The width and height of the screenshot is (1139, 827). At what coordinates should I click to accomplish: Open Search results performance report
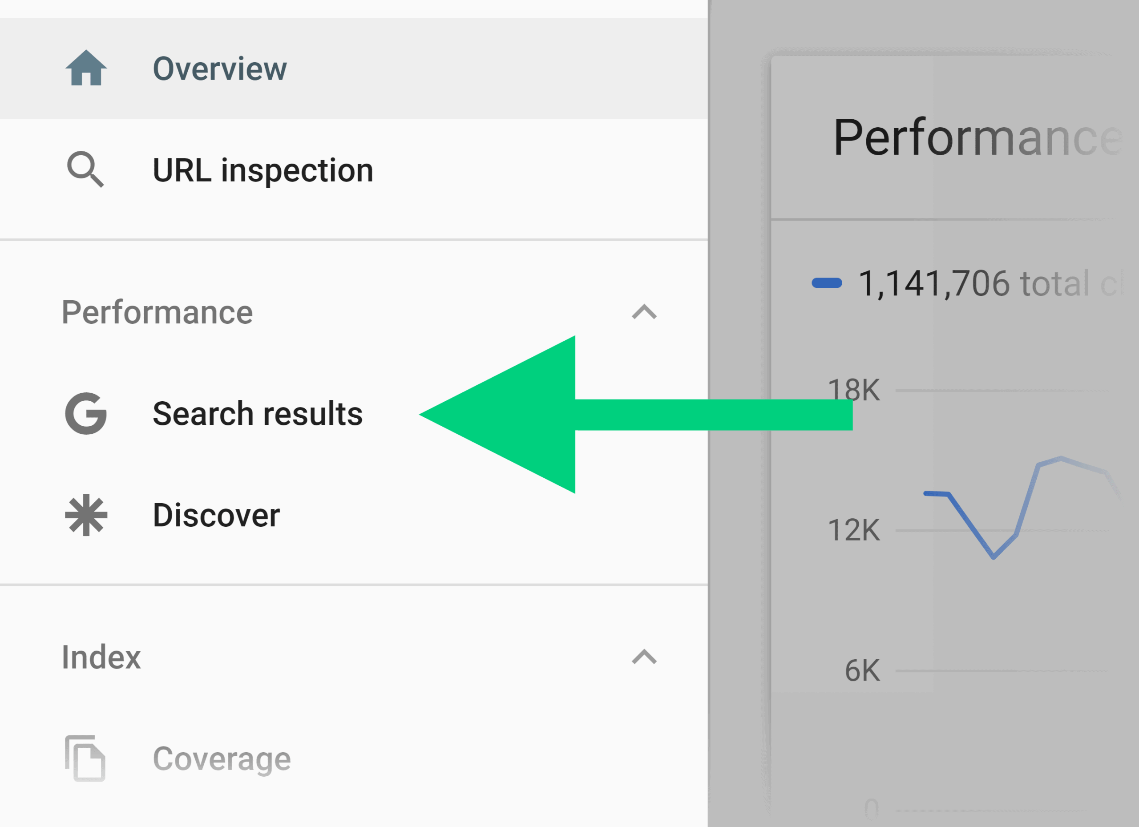pos(257,414)
